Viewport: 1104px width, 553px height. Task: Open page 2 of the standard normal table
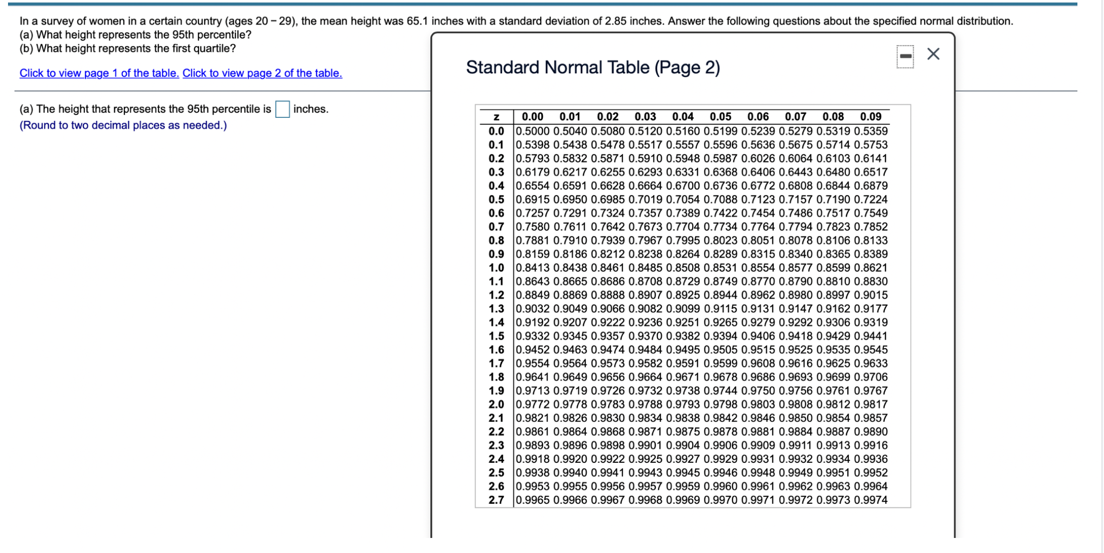262,73
